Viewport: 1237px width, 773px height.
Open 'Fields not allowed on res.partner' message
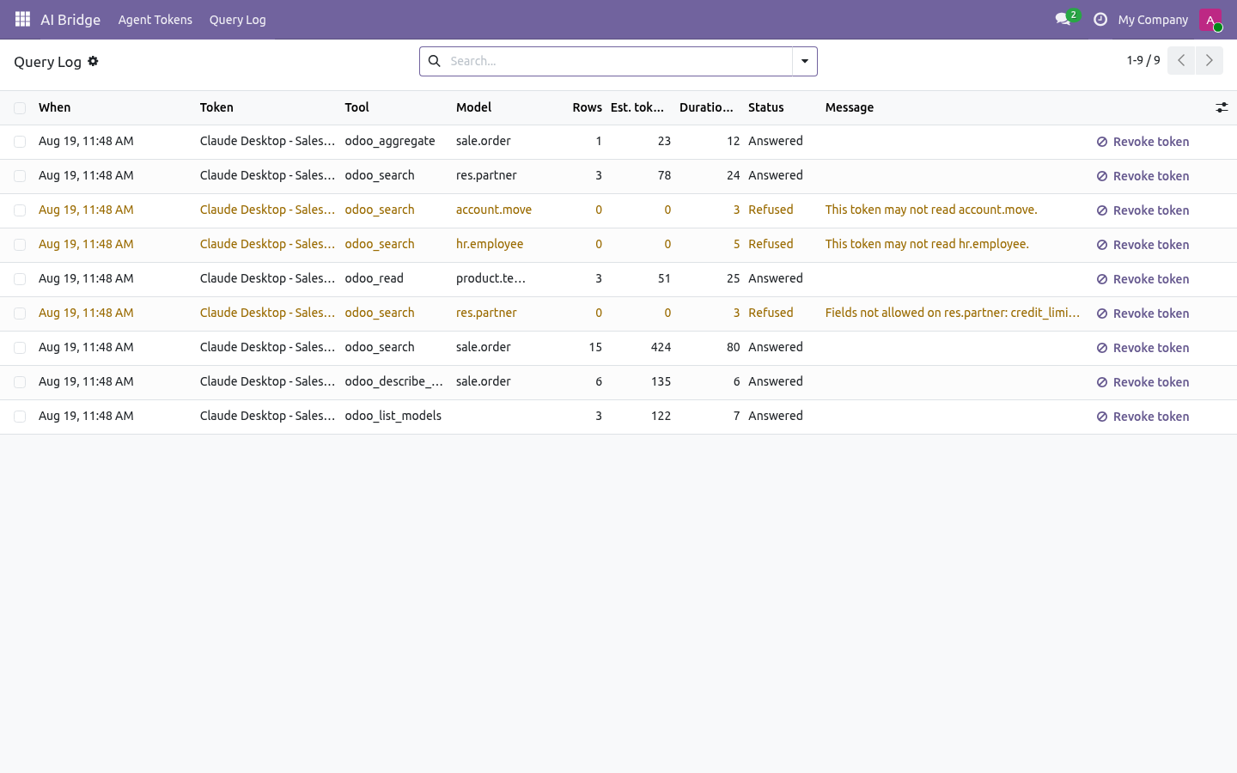tap(953, 313)
